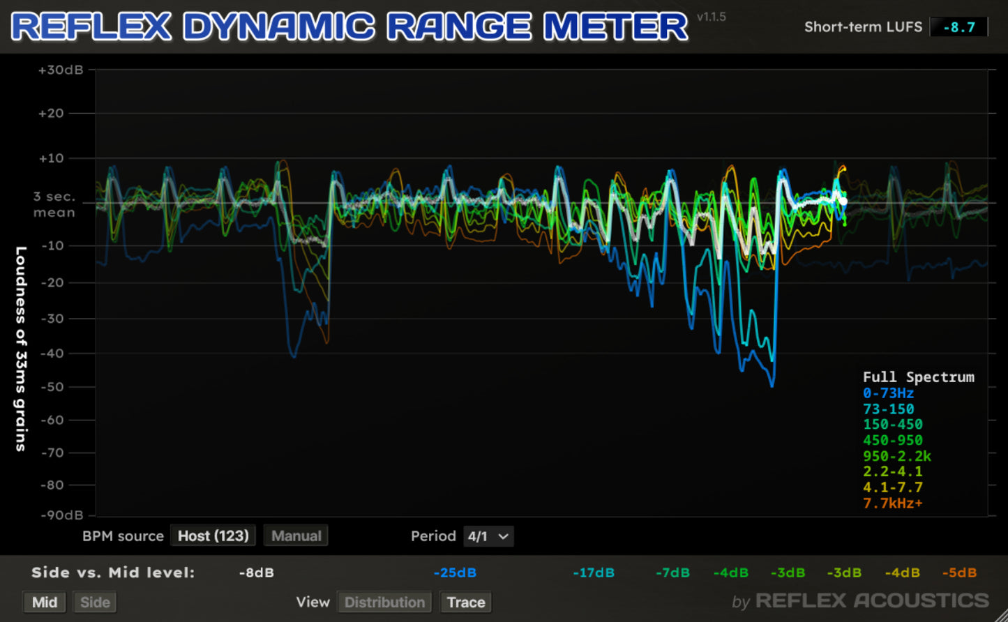Click the Short-term LUFS value -8.7

click(x=959, y=27)
